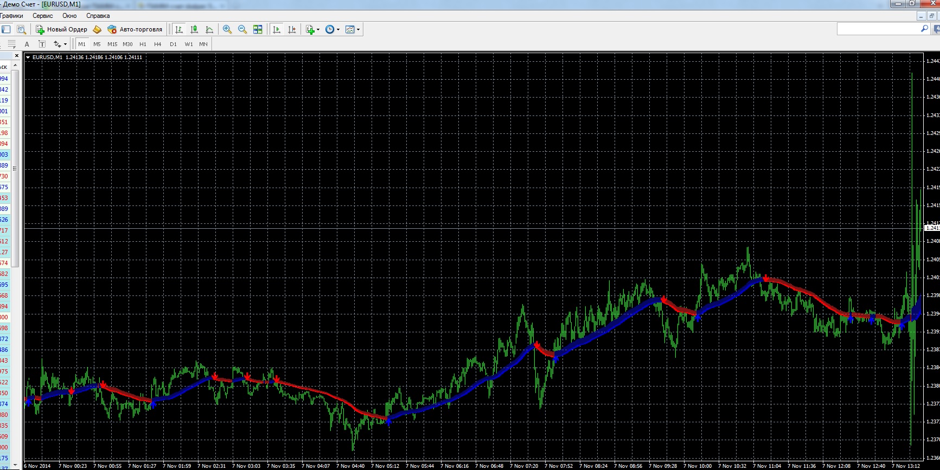Image resolution: width=940 pixels, height=470 pixels.
Task: Switch chart to candlesticks view
Action: click(194, 29)
